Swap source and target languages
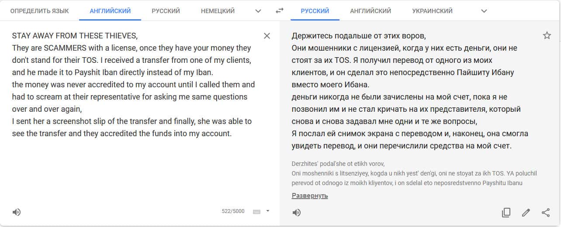561x227 pixels. pos(280,11)
